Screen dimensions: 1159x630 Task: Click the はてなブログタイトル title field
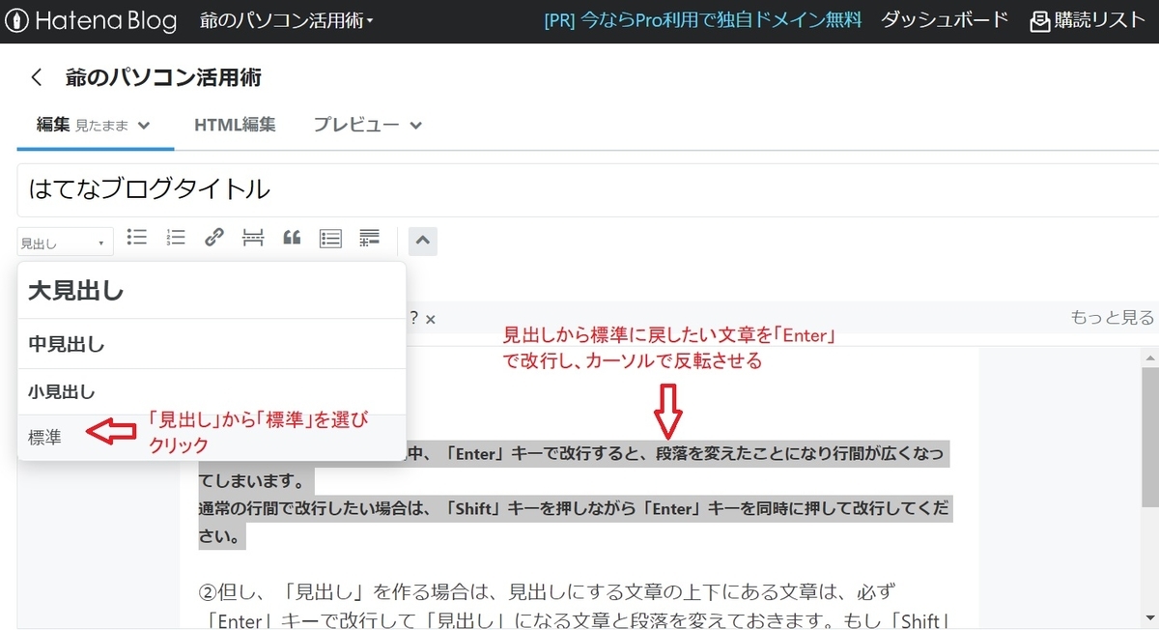386,190
